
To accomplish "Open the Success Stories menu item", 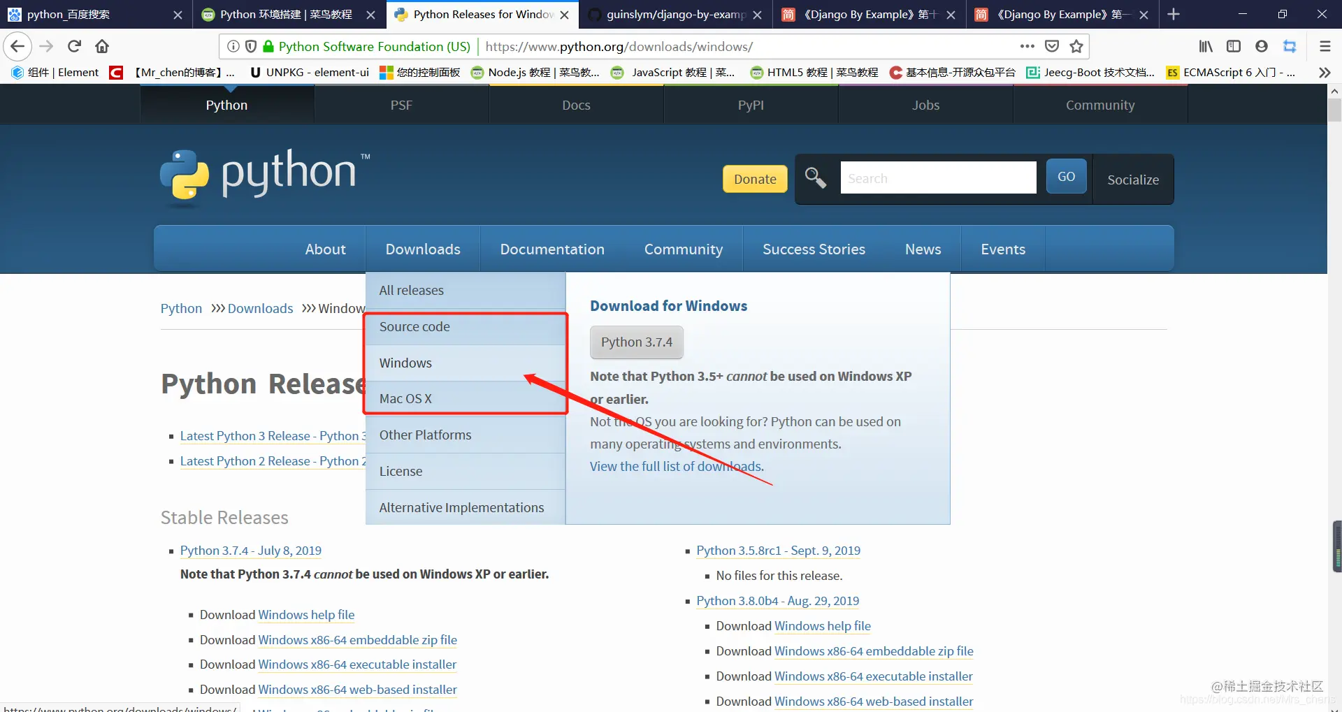I will click(x=814, y=249).
